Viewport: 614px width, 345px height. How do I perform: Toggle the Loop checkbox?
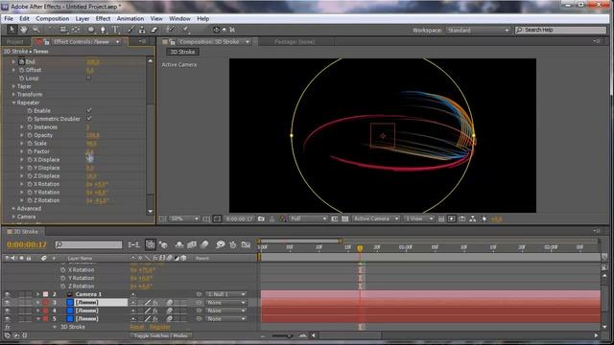[x=89, y=78]
